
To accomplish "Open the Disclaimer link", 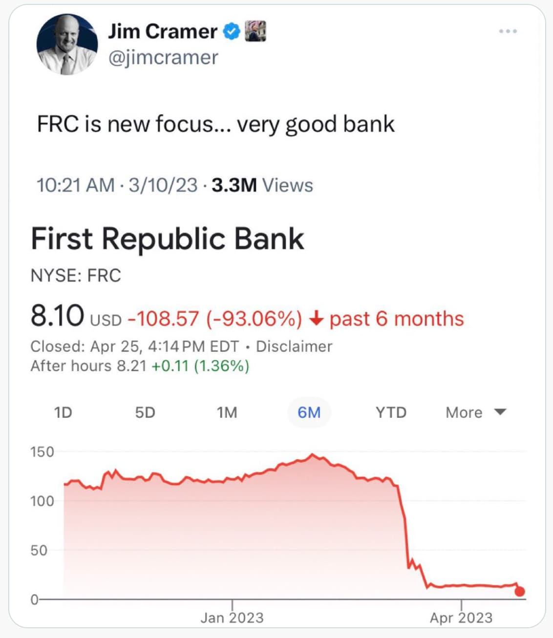I will pyautogui.click(x=294, y=347).
